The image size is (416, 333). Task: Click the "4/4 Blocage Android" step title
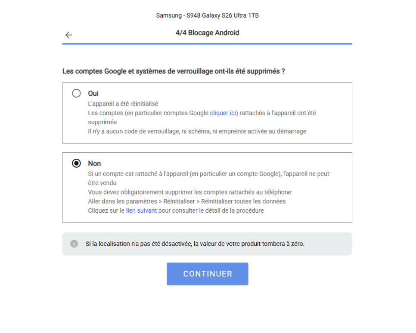pyautogui.click(x=207, y=33)
